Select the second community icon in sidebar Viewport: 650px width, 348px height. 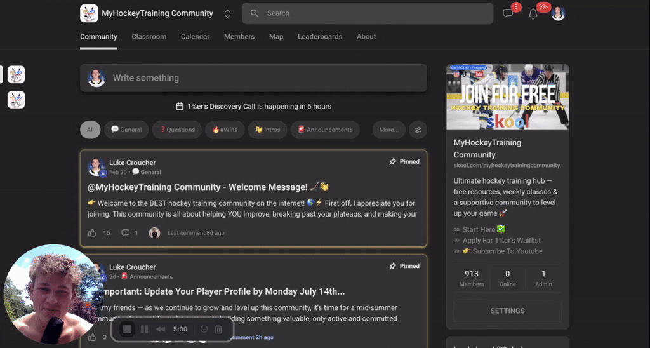coord(16,100)
